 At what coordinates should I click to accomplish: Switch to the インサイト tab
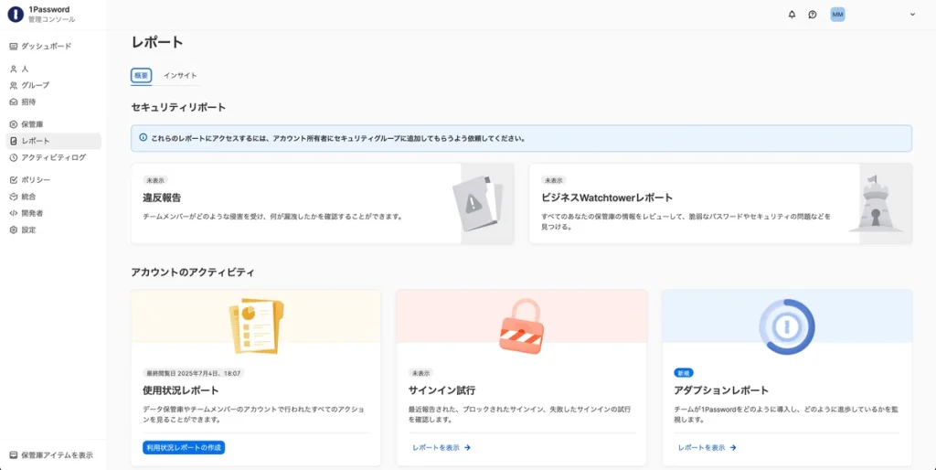pyautogui.click(x=180, y=76)
